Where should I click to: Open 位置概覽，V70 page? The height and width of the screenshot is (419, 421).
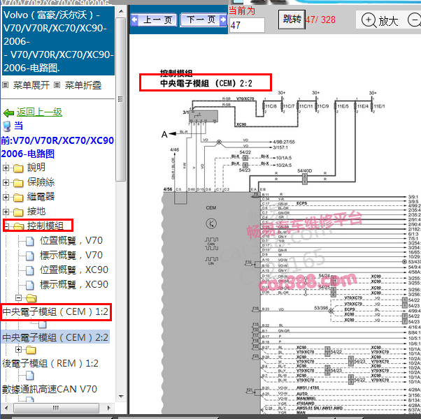click(x=71, y=240)
